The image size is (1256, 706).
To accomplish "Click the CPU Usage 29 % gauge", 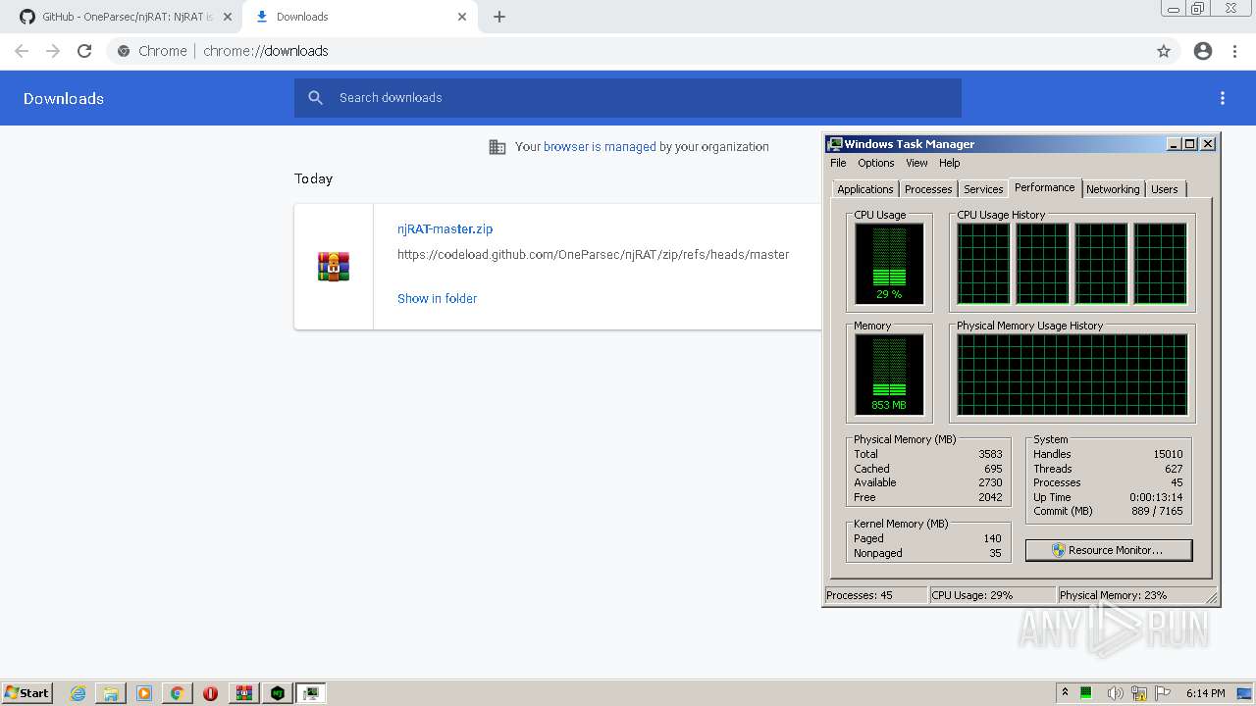I will (x=889, y=264).
